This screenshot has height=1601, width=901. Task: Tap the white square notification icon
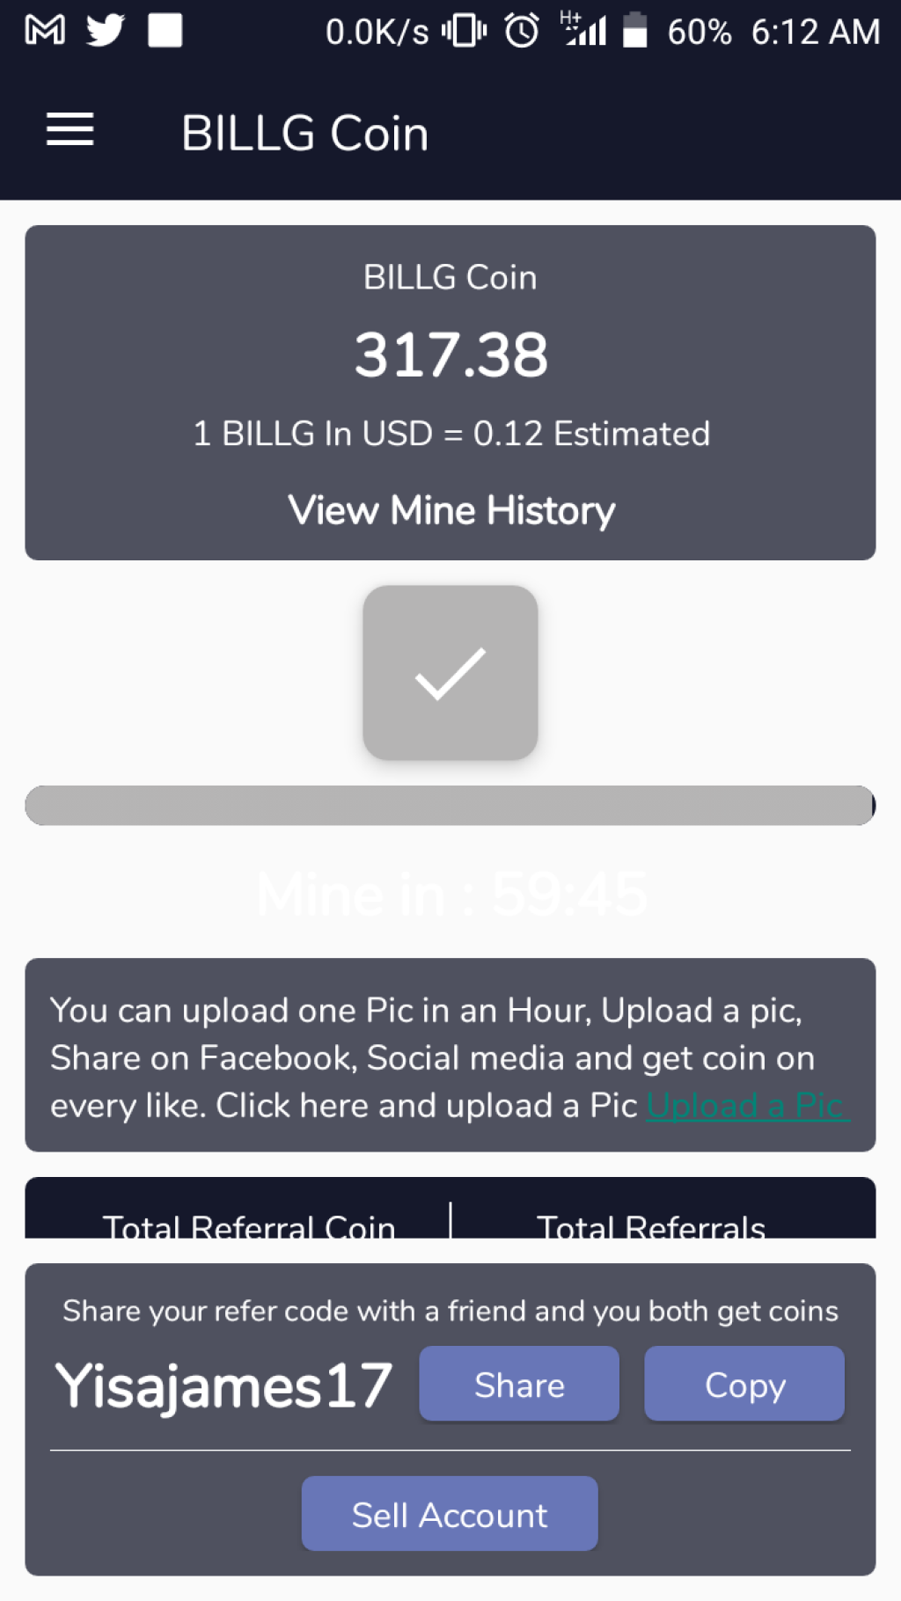pos(165,30)
